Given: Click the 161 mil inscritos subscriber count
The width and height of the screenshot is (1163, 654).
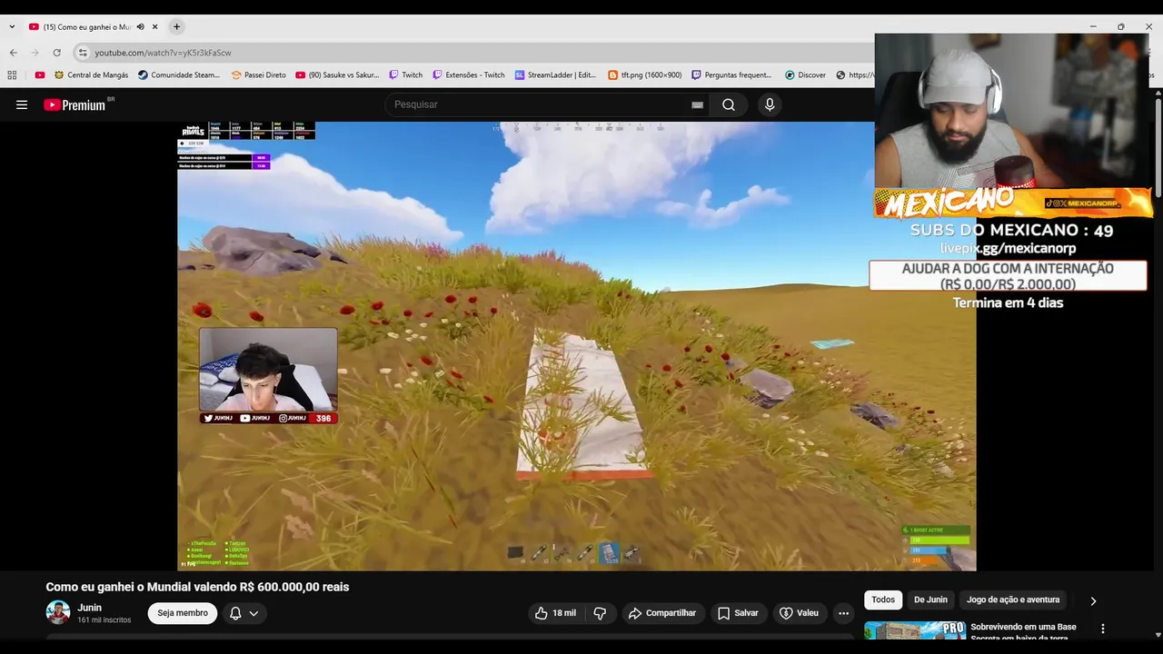Looking at the screenshot, I should click(104, 620).
